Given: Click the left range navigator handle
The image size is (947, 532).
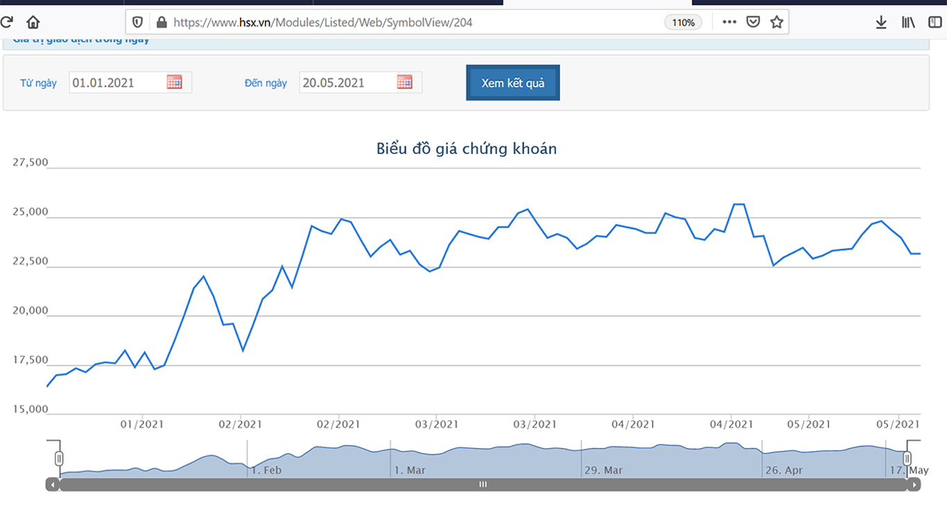Looking at the screenshot, I should coord(59,458).
